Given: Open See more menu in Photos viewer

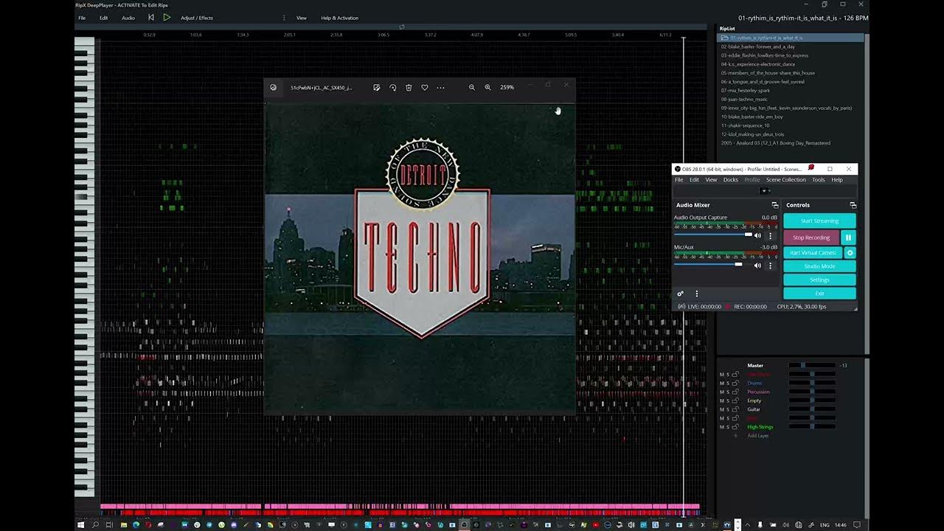Looking at the screenshot, I should tap(441, 87).
